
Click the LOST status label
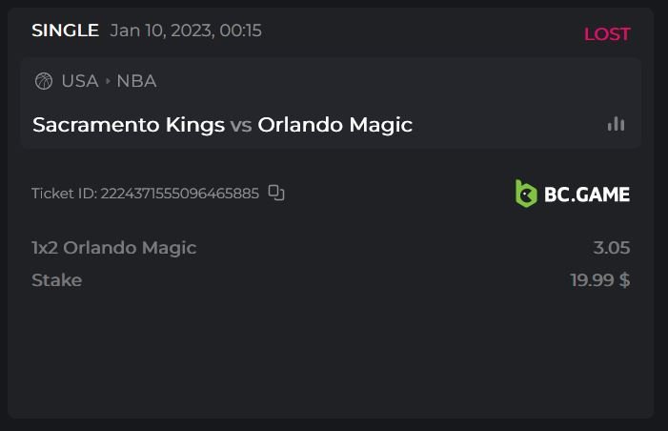coord(607,34)
